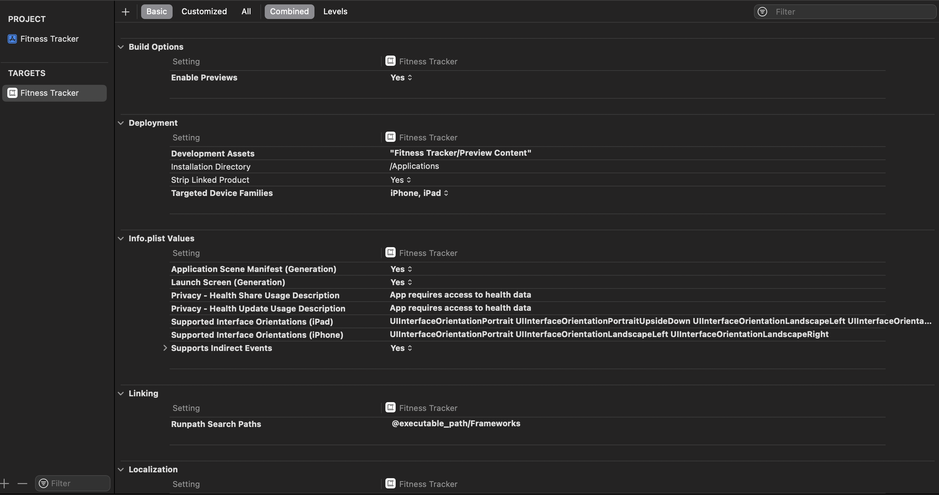Image resolution: width=939 pixels, height=495 pixels.
Task: Click the Info.plist Values section title
Action: tap(162, 238)
